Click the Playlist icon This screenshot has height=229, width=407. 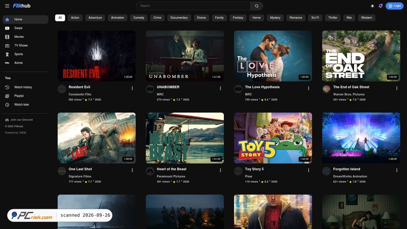pos(7,96)
